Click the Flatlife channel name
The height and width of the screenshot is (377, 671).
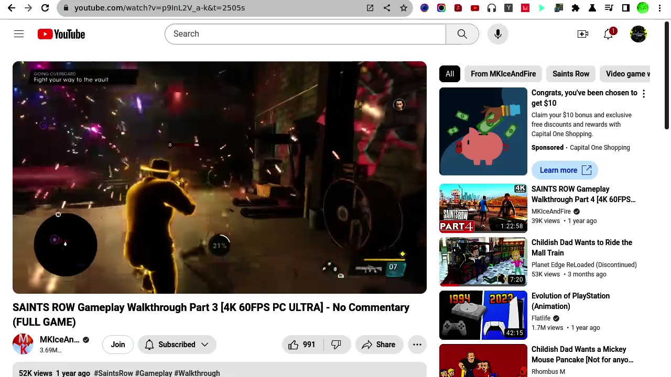click(541, 318)
